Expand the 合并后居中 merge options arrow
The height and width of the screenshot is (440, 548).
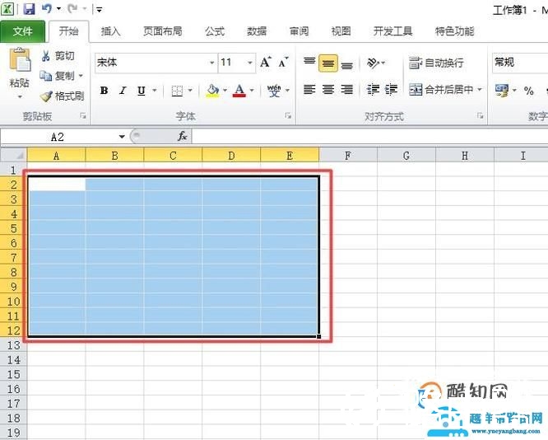pyautogui.click(x=480, y=90)
